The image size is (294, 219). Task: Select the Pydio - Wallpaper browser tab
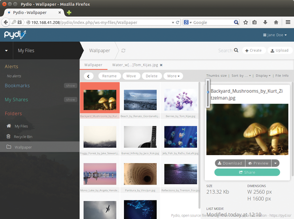(x=34, y=13)
